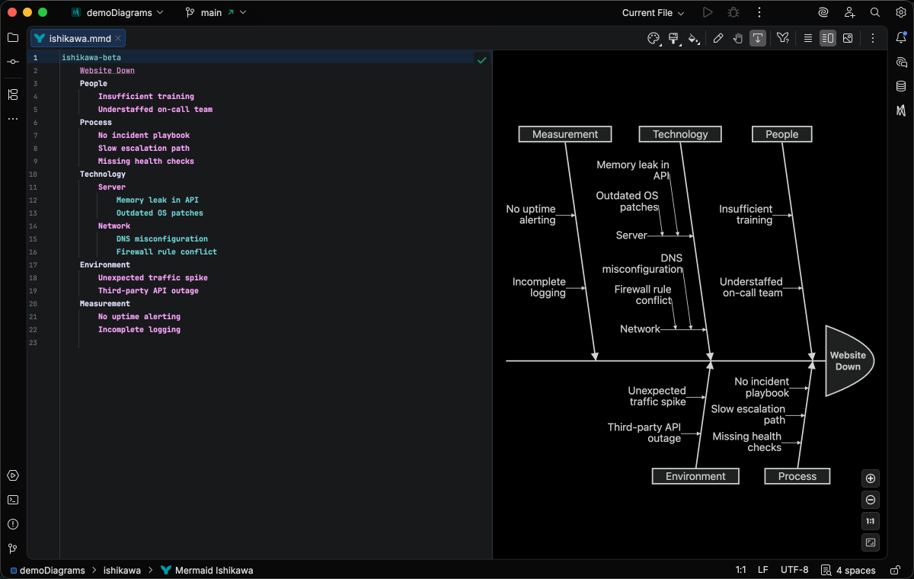Viewport: 914px width, 579px height.
Task: Click the UTF-8 encoding button
Action: [794, 570]
